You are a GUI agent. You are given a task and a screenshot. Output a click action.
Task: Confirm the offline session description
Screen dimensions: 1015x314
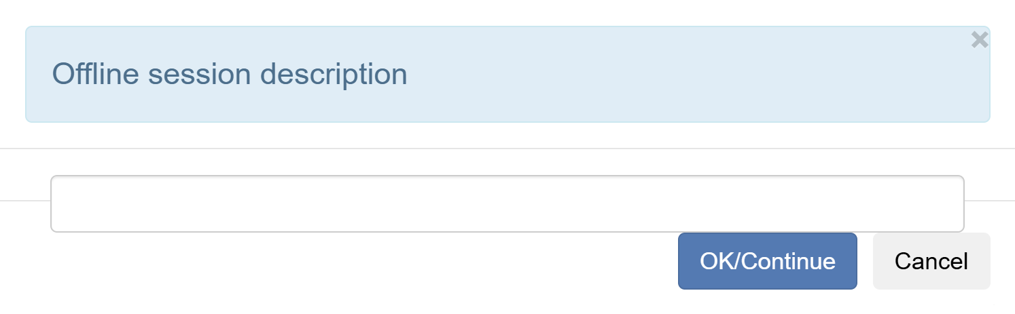tap(767, 261)
